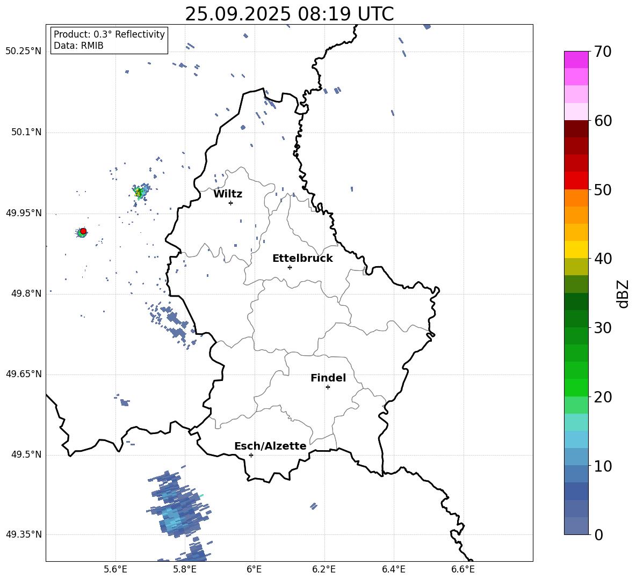636x580 pixels.
Task: Click the Data: RMIB text
Action: 78,46
